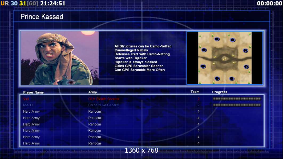Image resolution: width=283 pixels, height=159 pixels.
Task: Select player name 'MAJD'
Action: tap(28, 105)
